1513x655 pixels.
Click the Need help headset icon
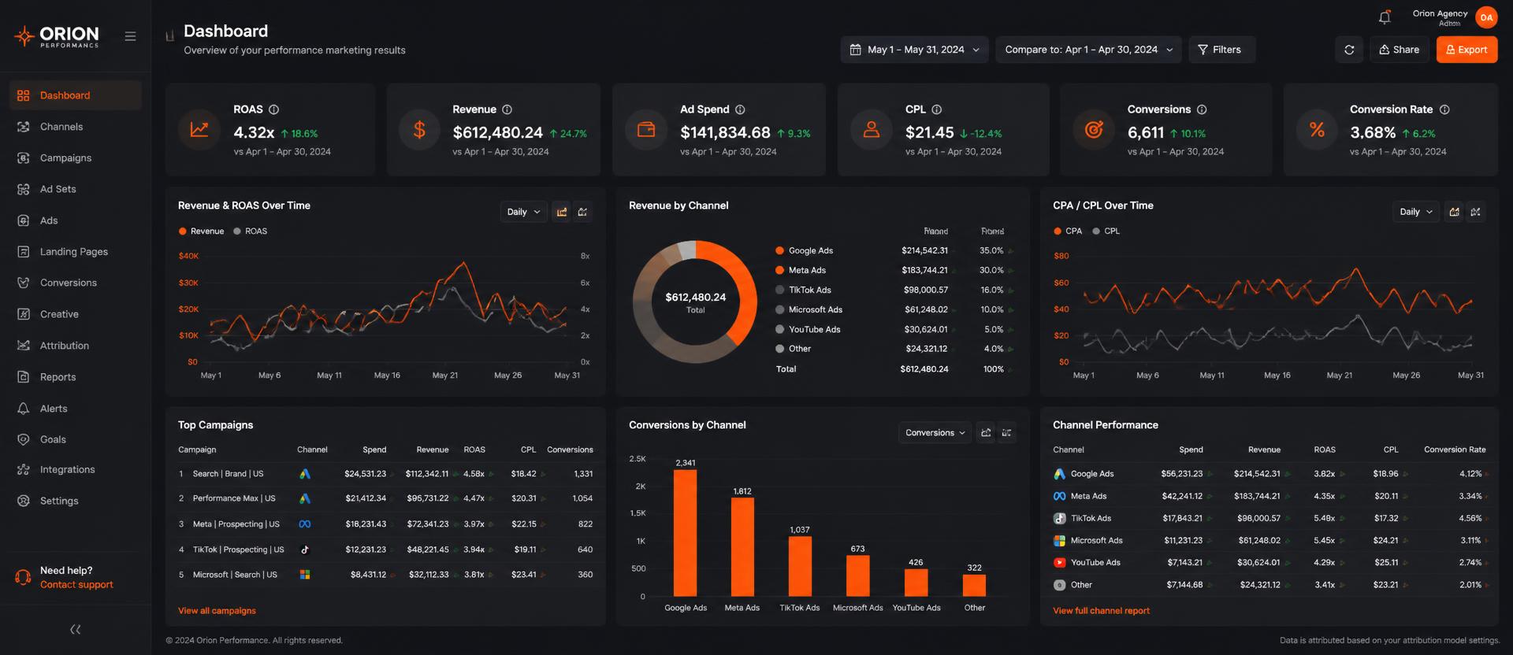[23, 578]
